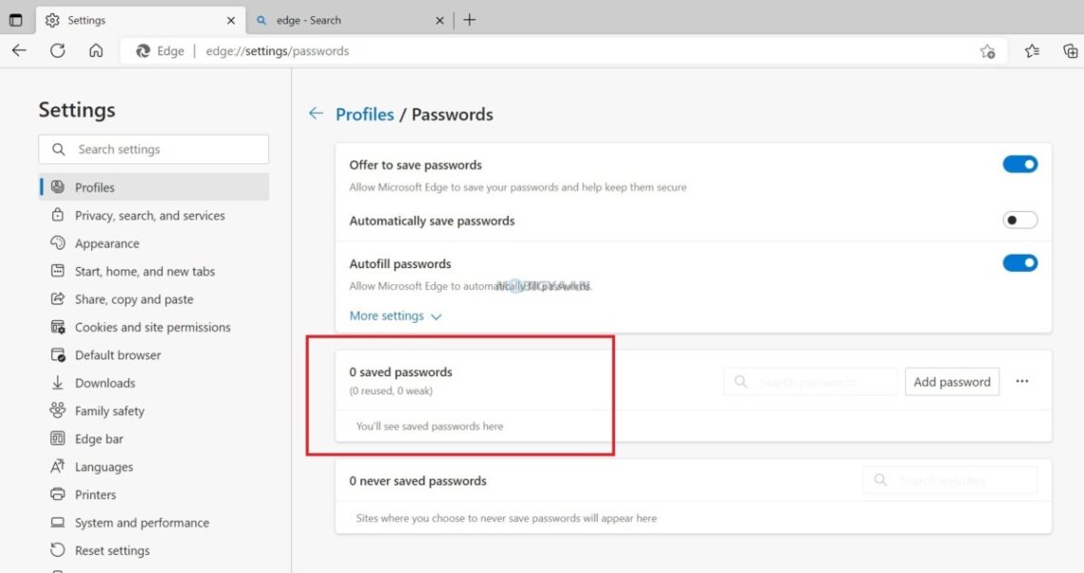Click the Appearance sidebar icon

pyautogui.click(x=58, y=243)
